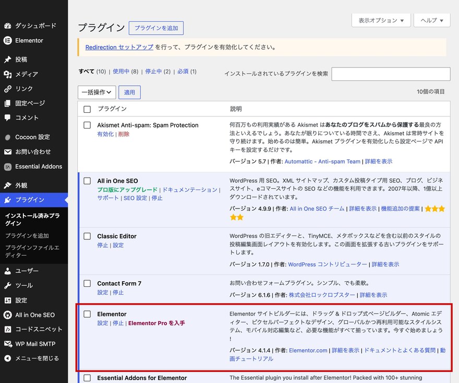Click the 適用 apply button
Viewport: 459px width, 383px height.
tap(129, 92)
